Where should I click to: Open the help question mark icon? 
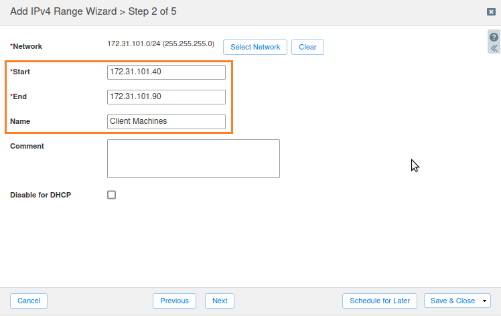click(x=494, y=37)
